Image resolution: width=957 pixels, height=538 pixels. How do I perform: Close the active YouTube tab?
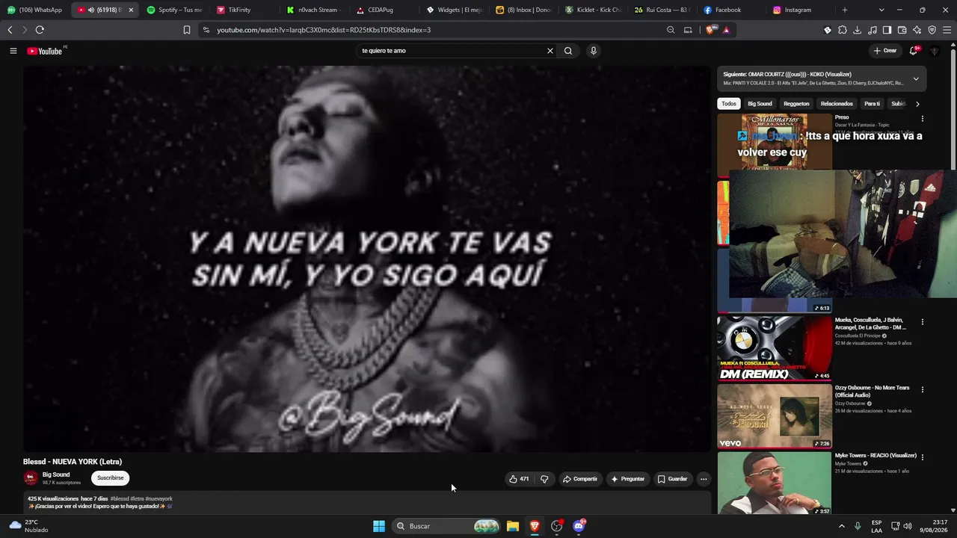(131, 10)
